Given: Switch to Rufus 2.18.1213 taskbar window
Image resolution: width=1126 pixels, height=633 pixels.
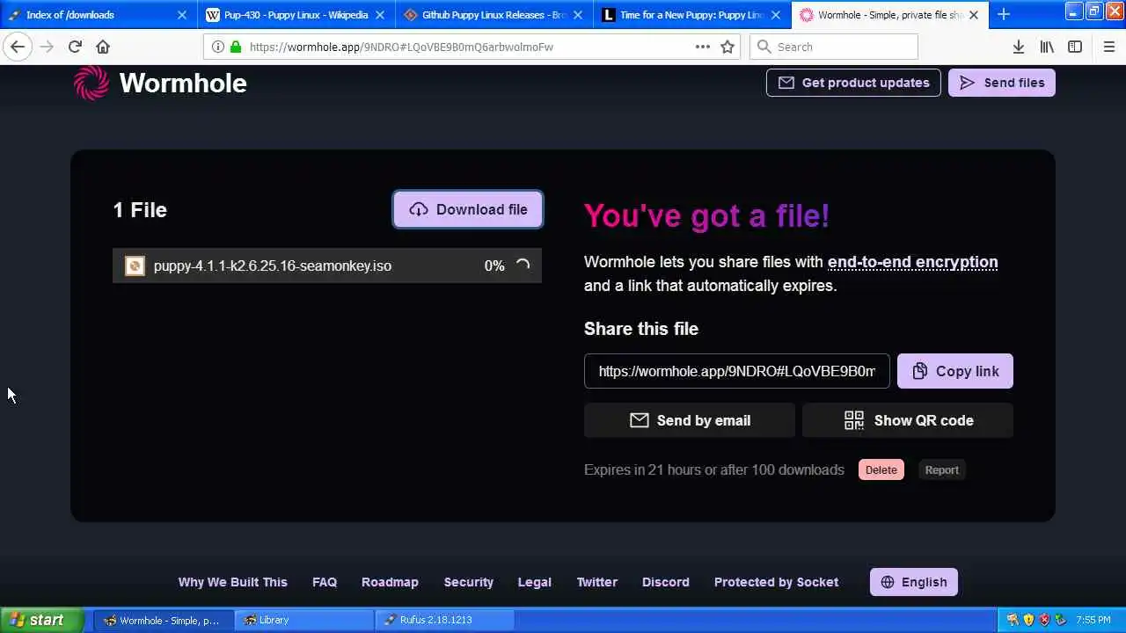Looking at the screenshot, I should click(444, 620).
